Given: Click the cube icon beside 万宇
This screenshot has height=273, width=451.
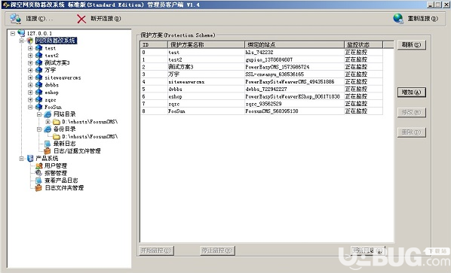Looking at the screenshot, I should tap(38, 70).
